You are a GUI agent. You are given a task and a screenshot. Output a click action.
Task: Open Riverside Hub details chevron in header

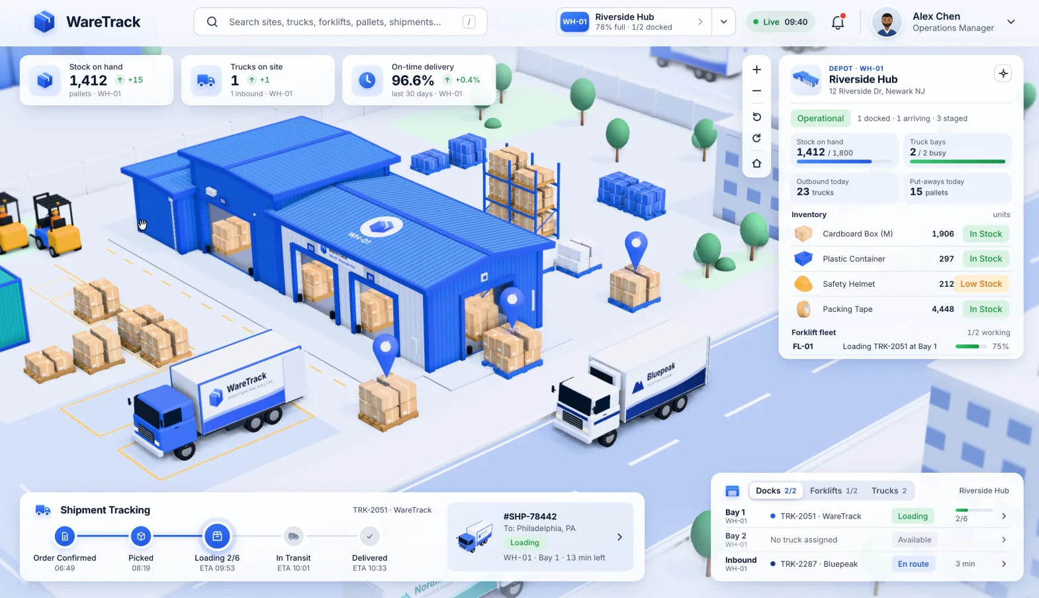pos(700,22)
